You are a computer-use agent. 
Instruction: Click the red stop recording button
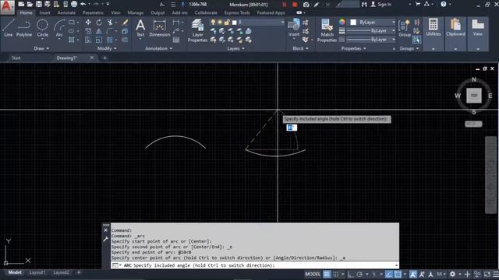[295, 5]
